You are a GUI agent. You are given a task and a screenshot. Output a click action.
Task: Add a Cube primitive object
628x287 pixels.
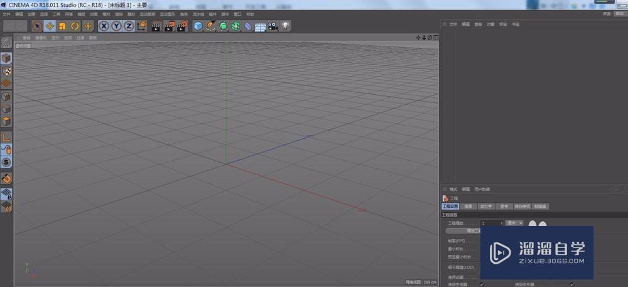coord(198,26)
